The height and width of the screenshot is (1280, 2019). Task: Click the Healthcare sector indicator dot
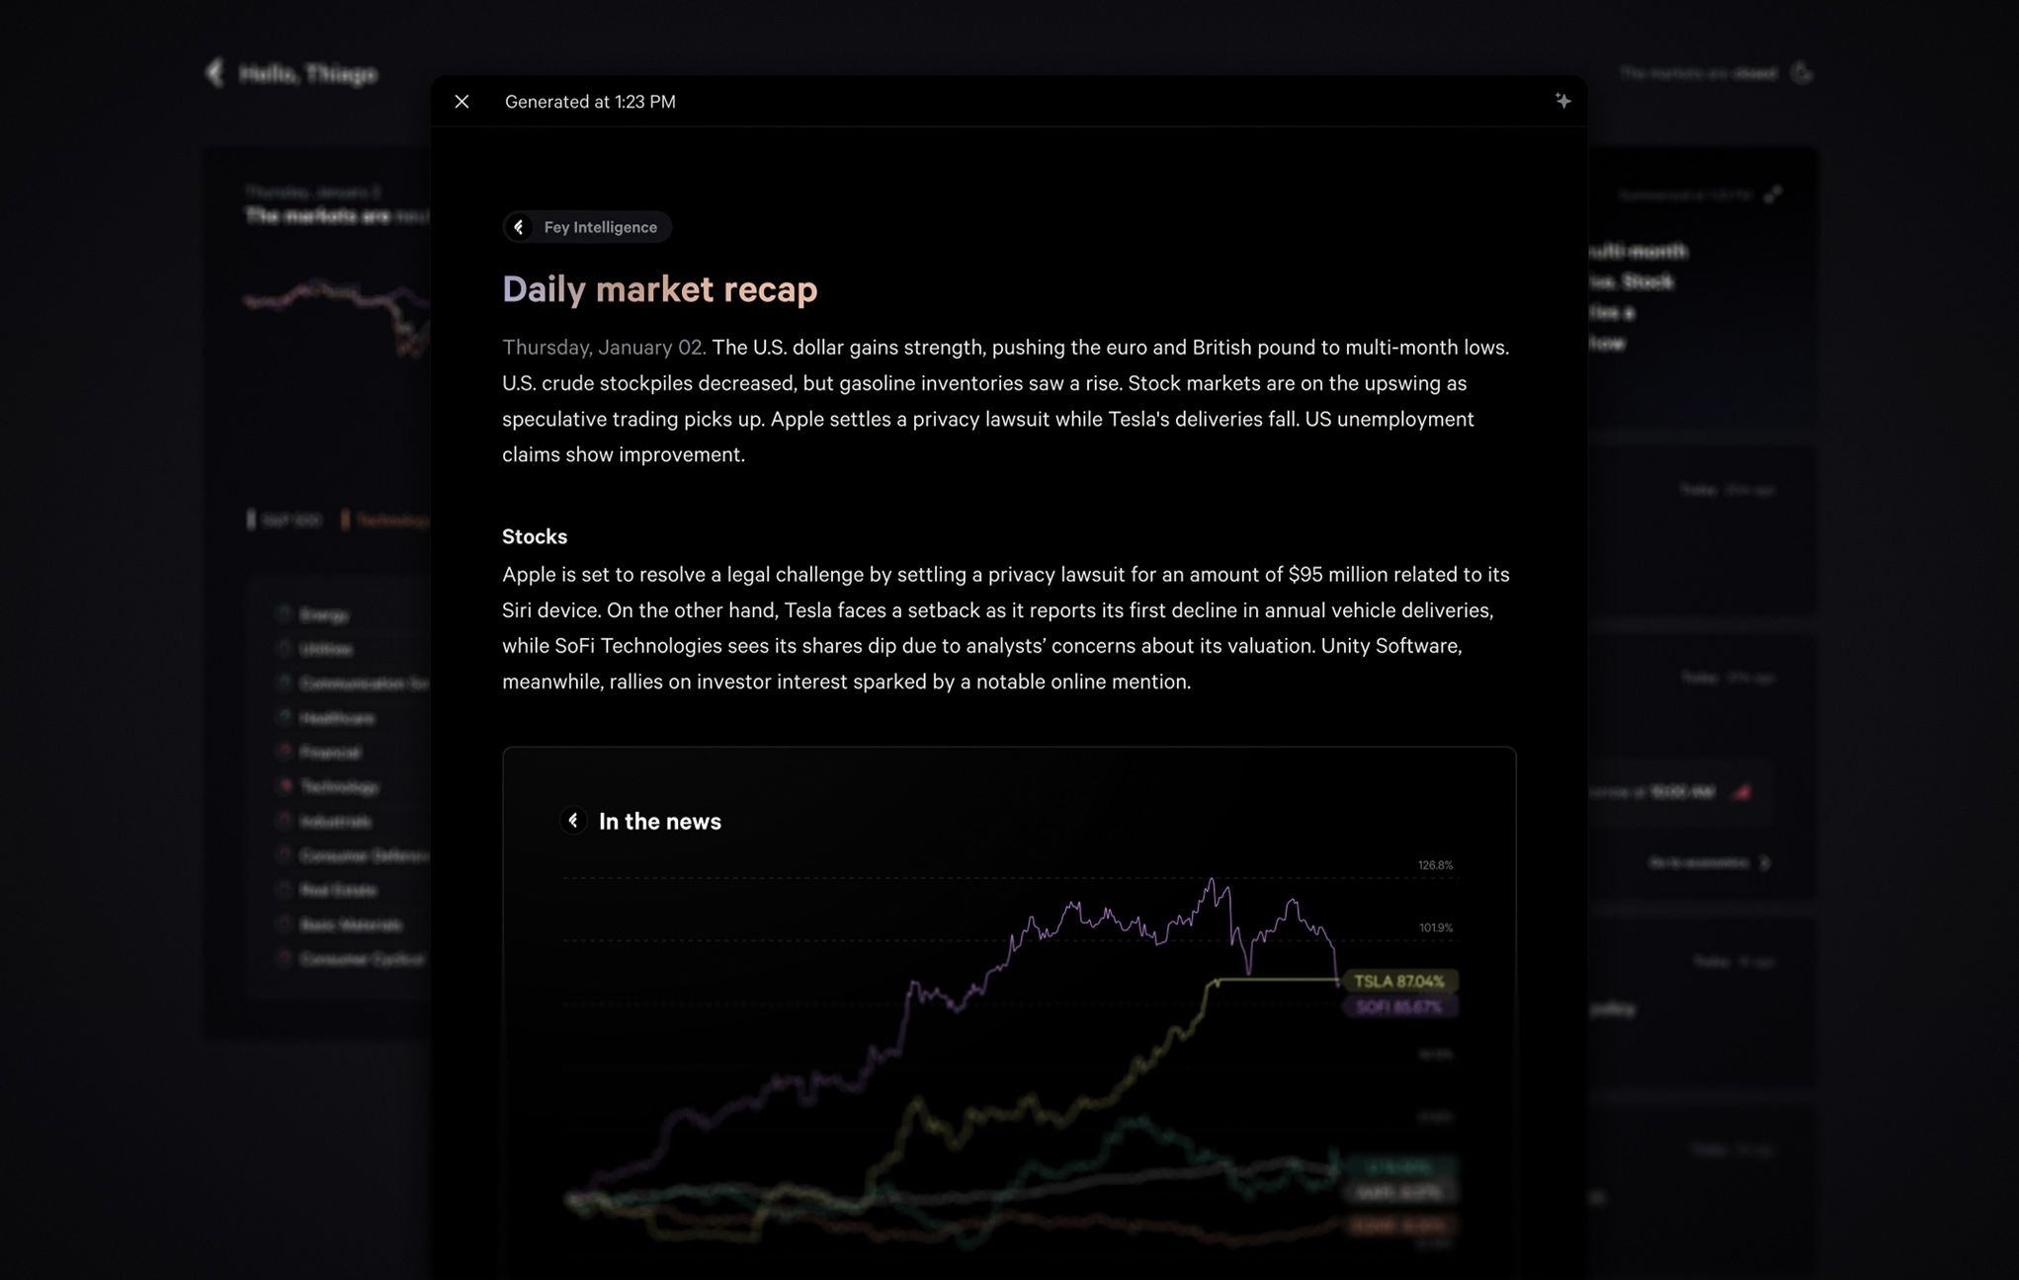point(285,717)
